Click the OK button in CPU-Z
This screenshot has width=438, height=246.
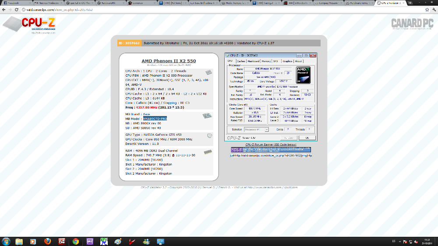[307, 138]
